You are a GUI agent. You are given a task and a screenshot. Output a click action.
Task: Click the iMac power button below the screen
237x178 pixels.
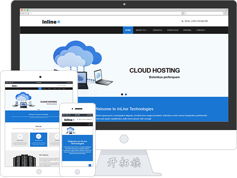124,139
